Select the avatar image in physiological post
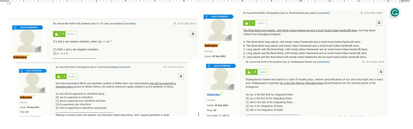The width and height of the screenshot is (413, 129). tap(33, 83)
